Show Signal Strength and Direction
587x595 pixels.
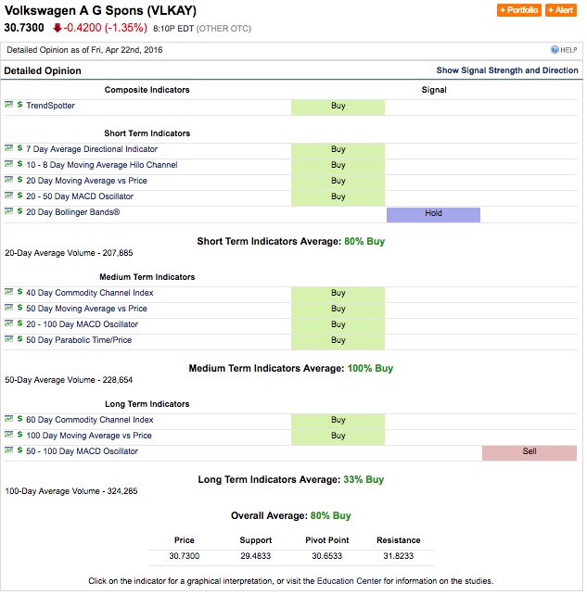click(507, 70)
